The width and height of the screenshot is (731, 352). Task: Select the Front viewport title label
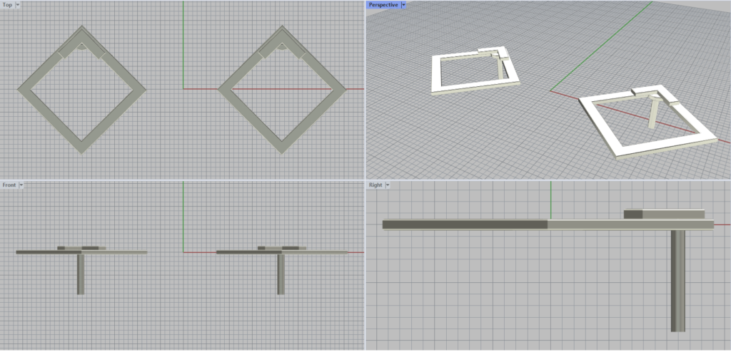9,185
